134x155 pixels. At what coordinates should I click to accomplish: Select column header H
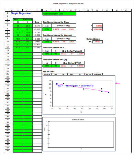pyautogui.click(x=46, y=10)
